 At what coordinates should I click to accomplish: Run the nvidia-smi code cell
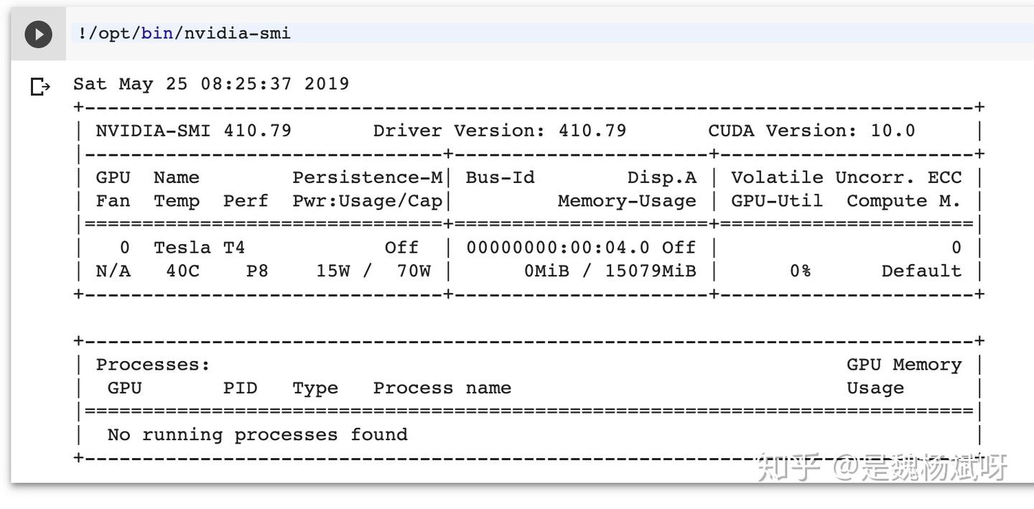pos(38,34)
